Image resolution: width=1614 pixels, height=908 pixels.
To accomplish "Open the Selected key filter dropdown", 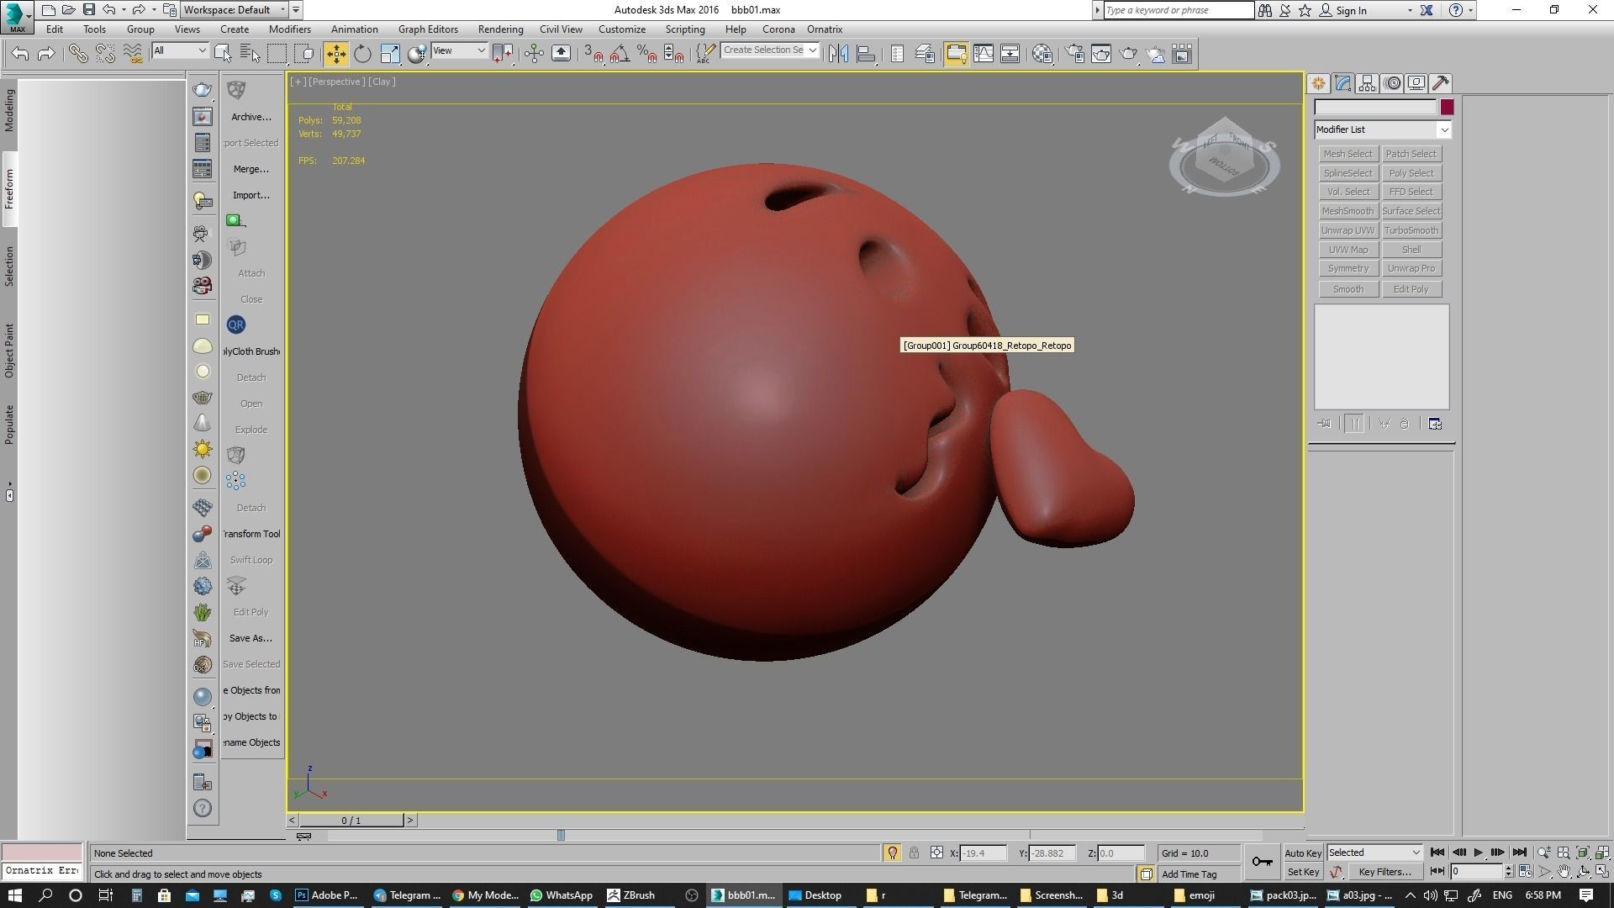I will (1374, 853).
